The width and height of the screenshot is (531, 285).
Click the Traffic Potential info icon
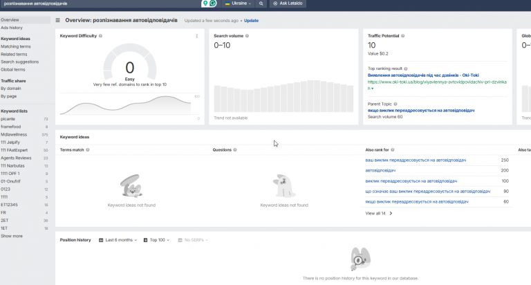point(402,36)
